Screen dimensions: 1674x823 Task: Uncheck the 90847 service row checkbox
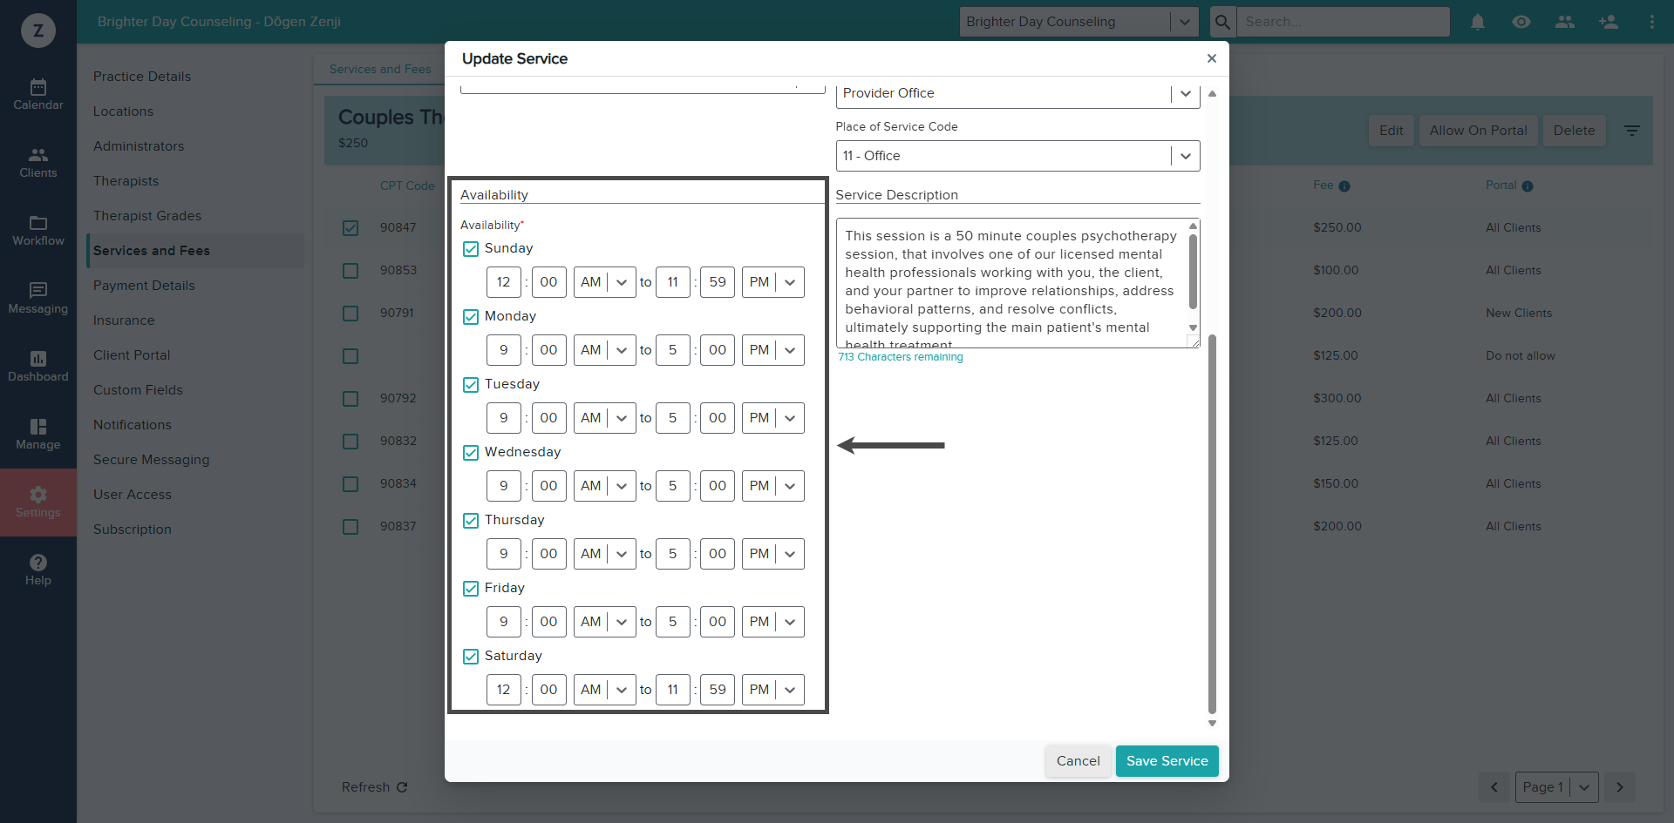click(350, 228)
